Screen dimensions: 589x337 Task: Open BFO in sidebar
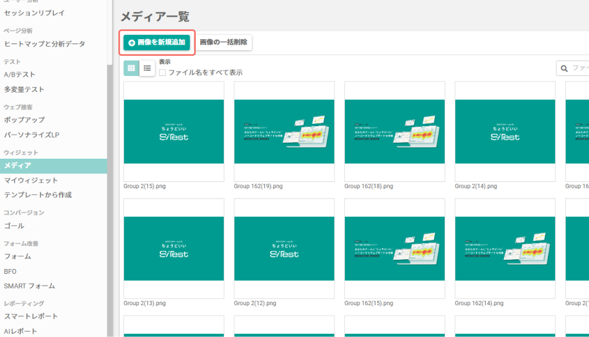click(x=10, y=271)
